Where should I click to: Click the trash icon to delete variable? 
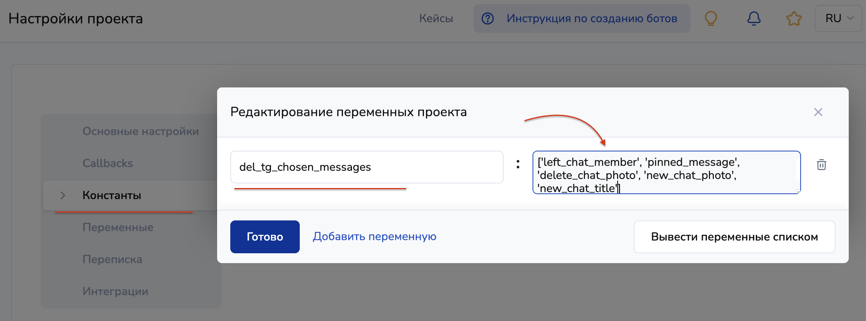click(x=821, y=165)
